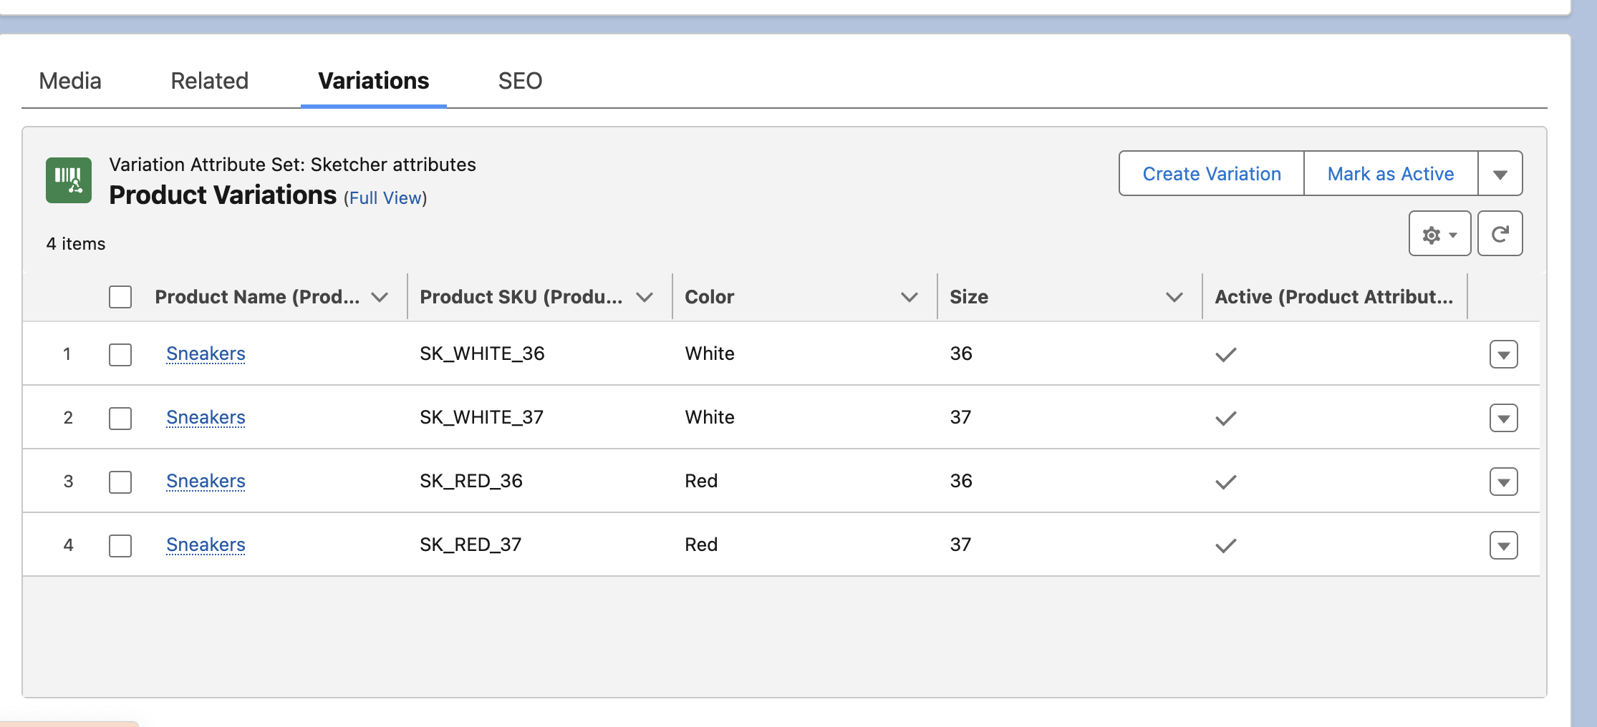The height and width of the screenshot is (727, 1597).
Task: Tick the select-all rows checkbox
Action: coord(120,297)
